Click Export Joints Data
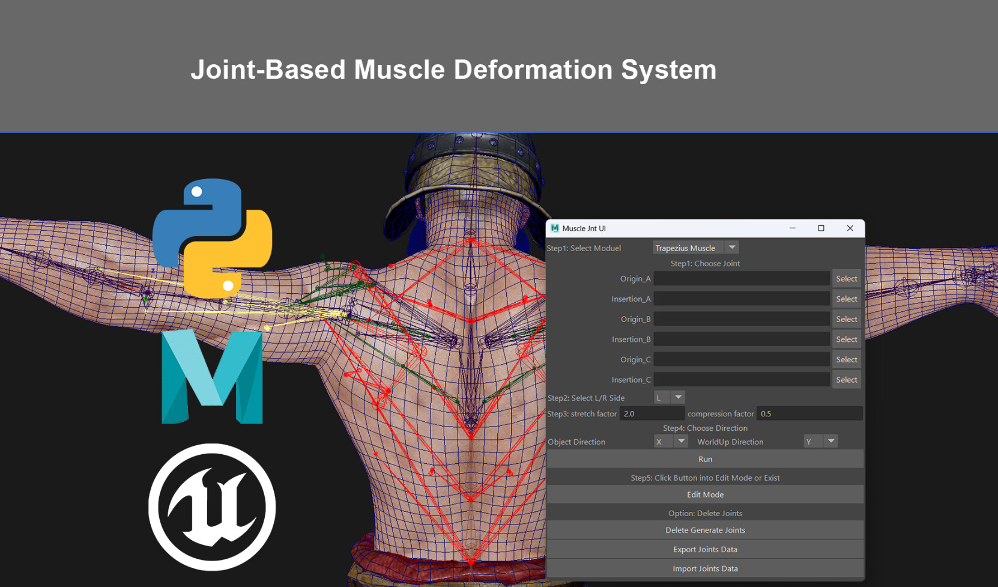The image size is (998, 587). pos(705,549)
